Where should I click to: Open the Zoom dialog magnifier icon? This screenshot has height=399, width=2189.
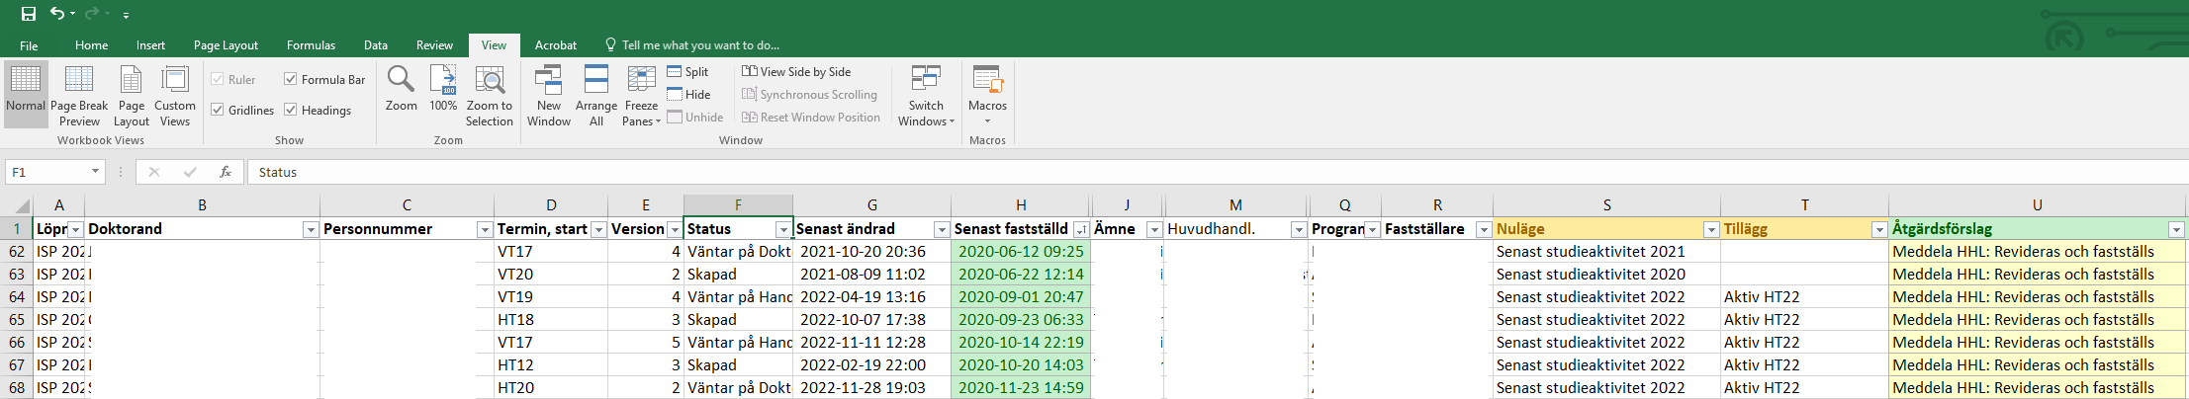(x=401, y=88)
